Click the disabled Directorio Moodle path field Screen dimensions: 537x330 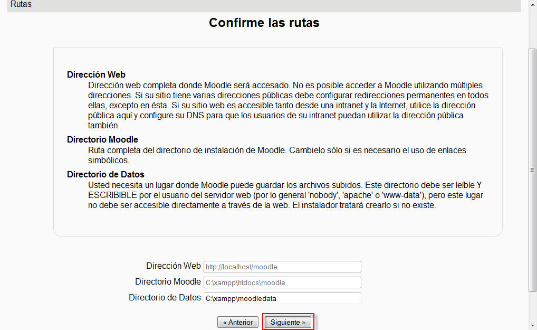282,282
